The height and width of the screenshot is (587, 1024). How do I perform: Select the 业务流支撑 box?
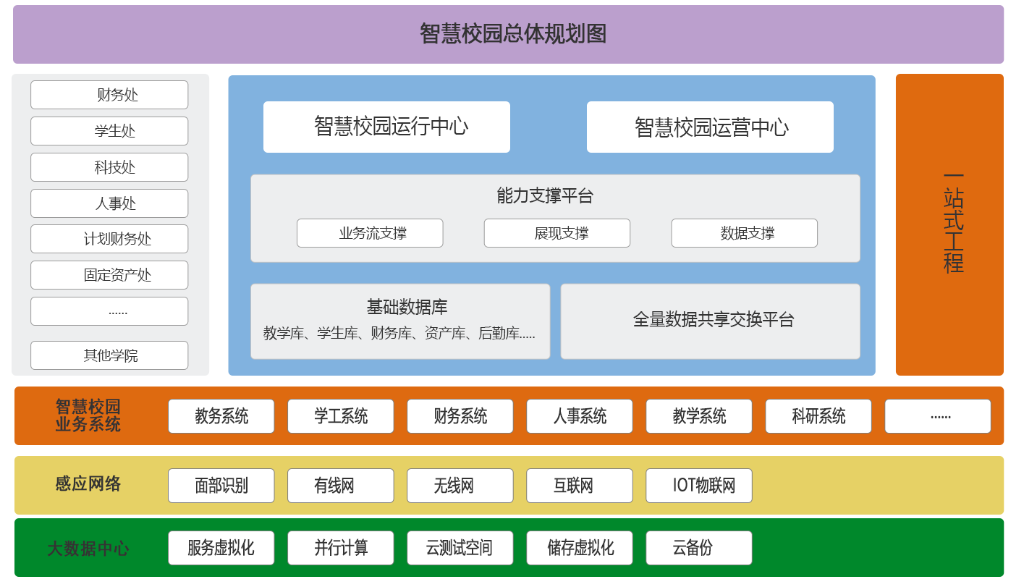click(x=370, y=233)
